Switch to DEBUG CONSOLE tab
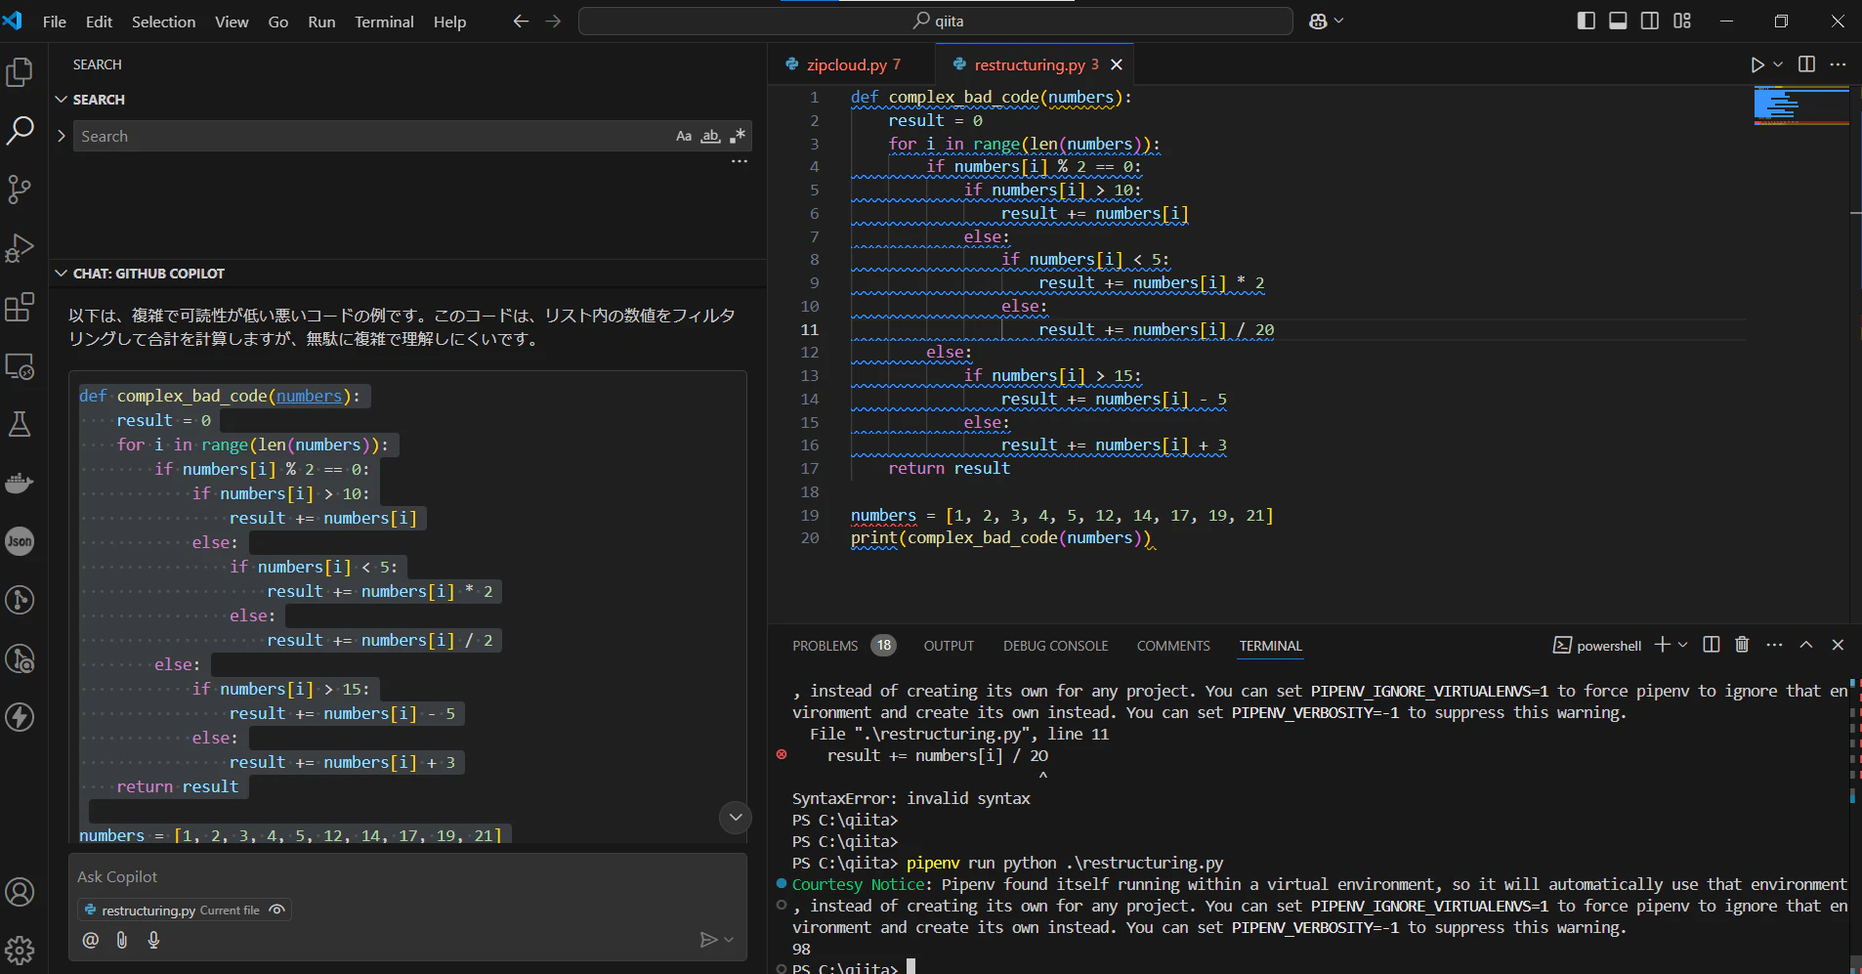 click(x=1055, y=646)
